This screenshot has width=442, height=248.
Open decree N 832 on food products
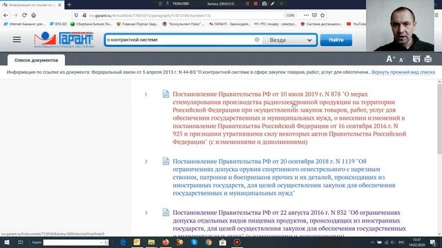tap(289, 223)
